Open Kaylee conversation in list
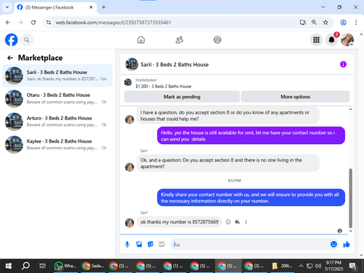Image resolution: width=364 pixels, height=273 pixels. [58, 144]
